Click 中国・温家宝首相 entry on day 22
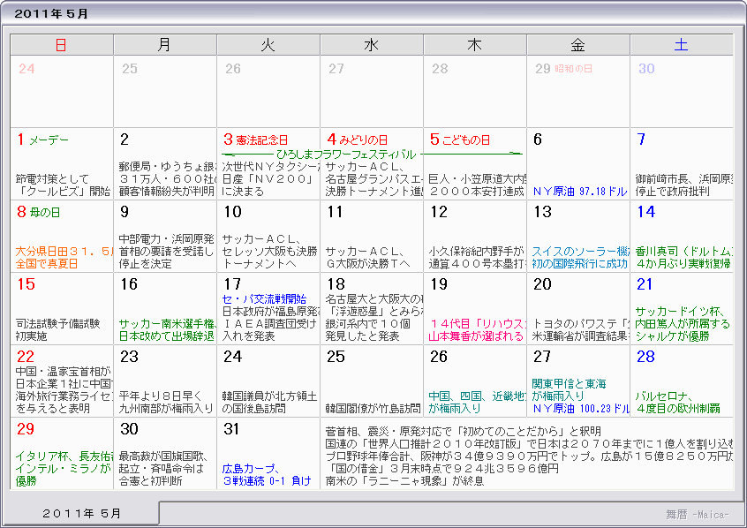Screen dimensions: 747x528 coord(64,389)
